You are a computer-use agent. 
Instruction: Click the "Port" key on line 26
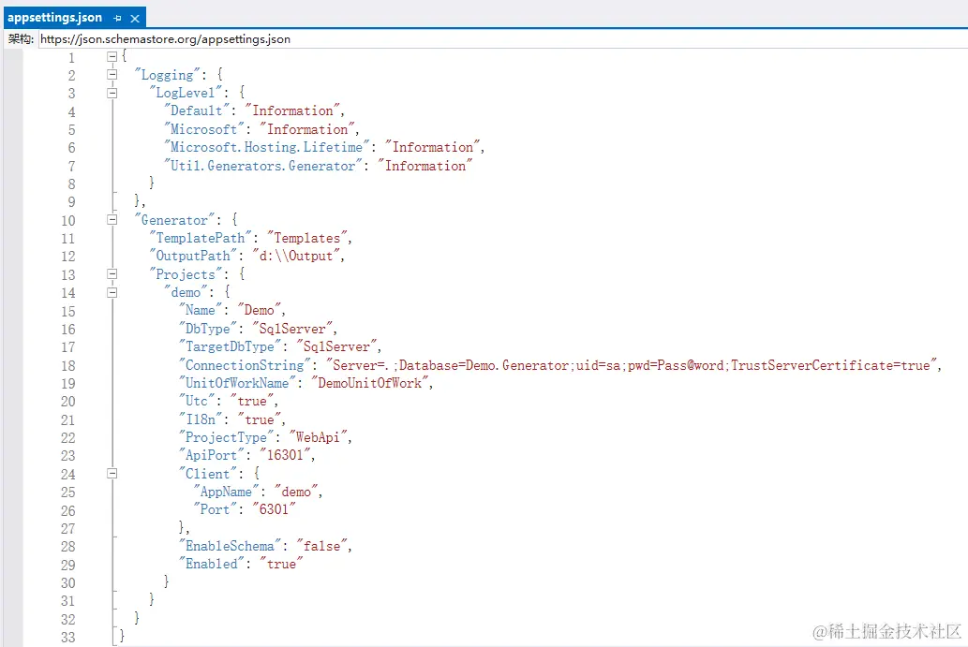[x=215, y=509]
